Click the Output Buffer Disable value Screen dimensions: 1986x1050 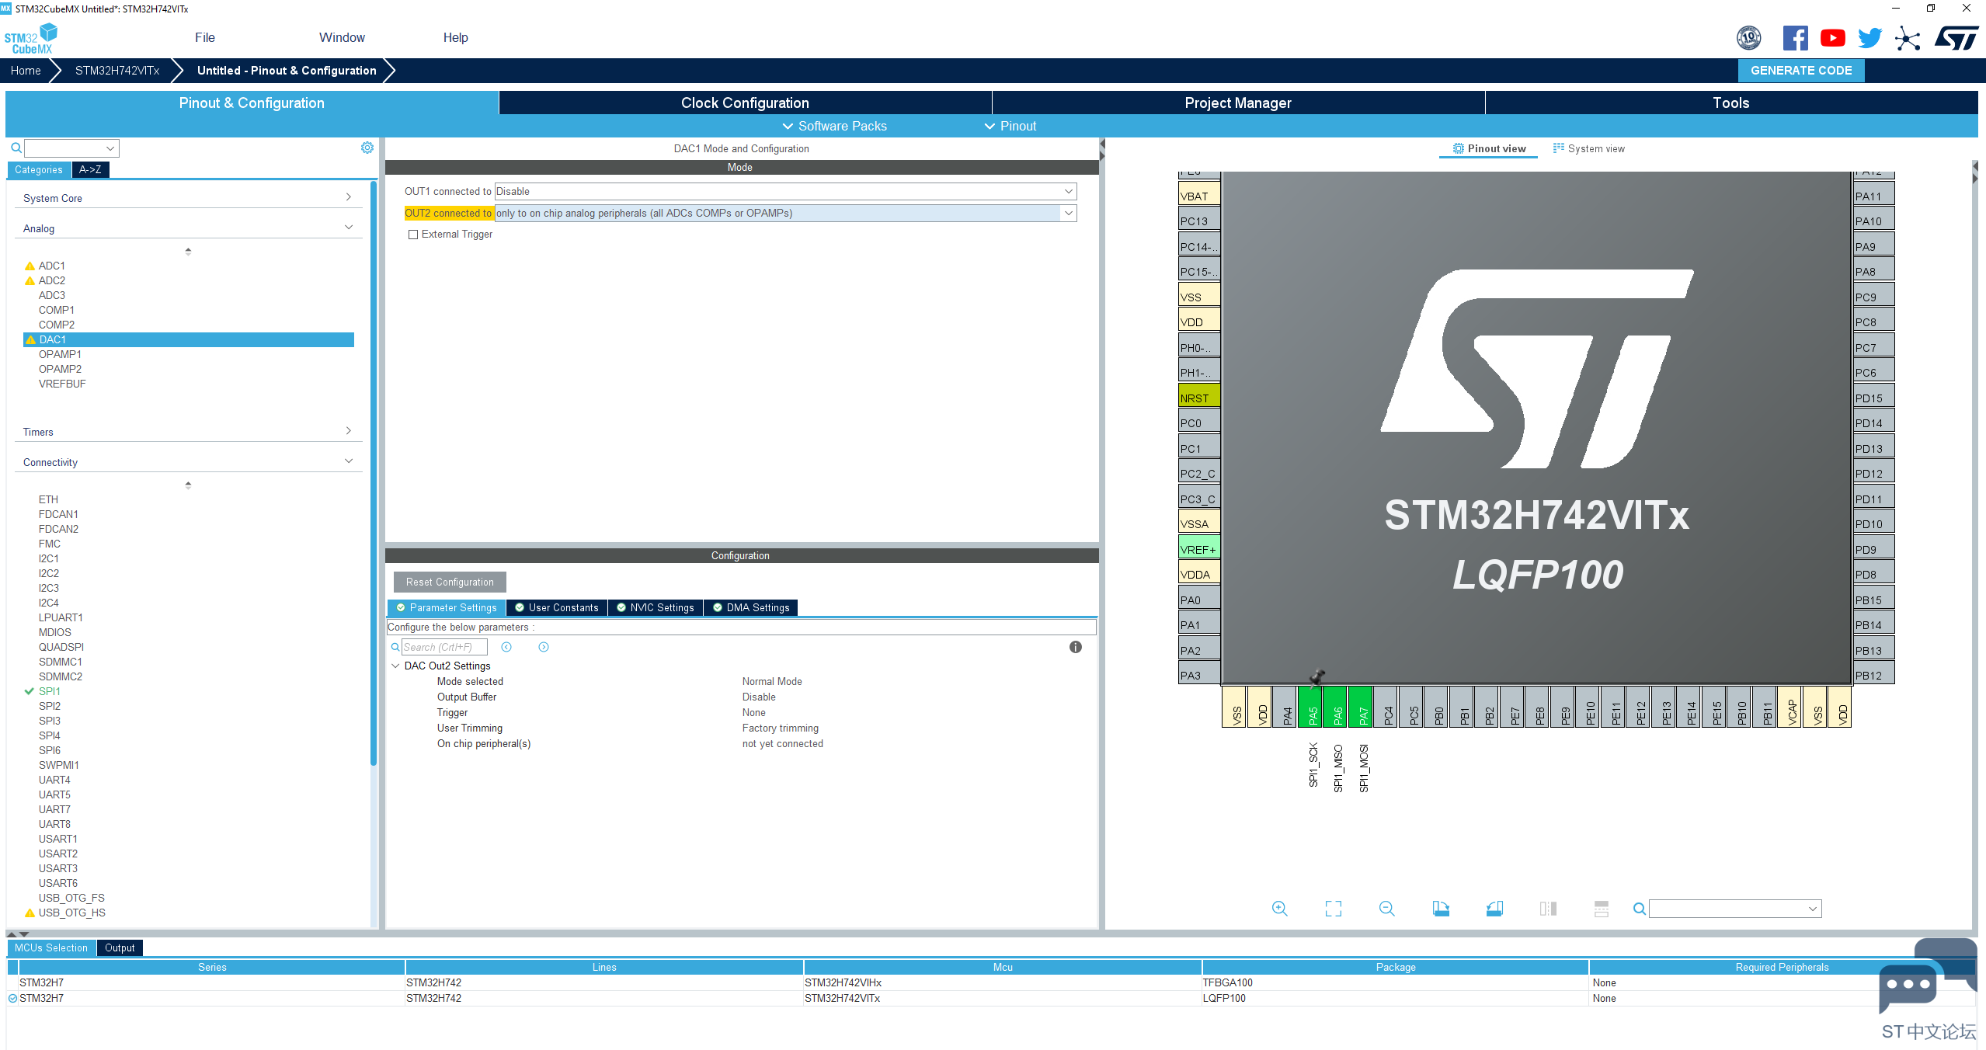point(759,697)
